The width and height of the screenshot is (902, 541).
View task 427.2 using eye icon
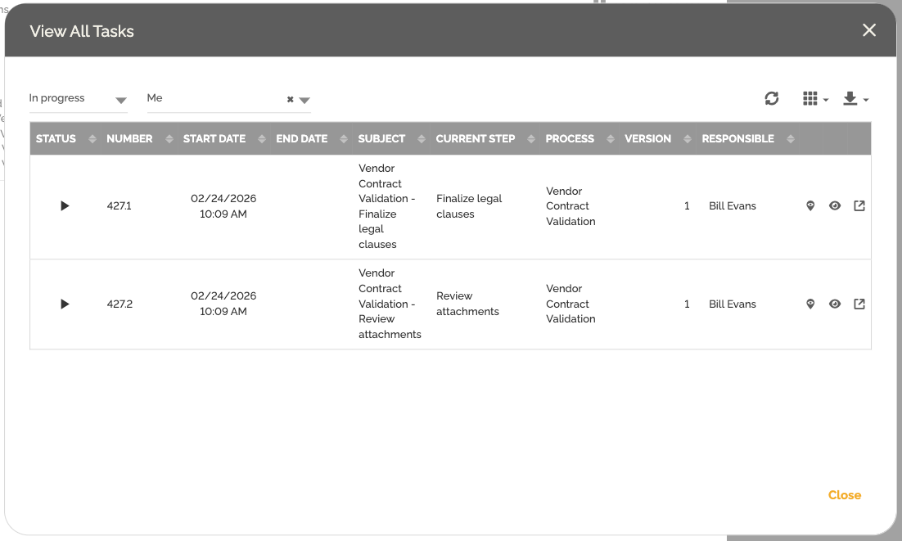coord(835,304)
